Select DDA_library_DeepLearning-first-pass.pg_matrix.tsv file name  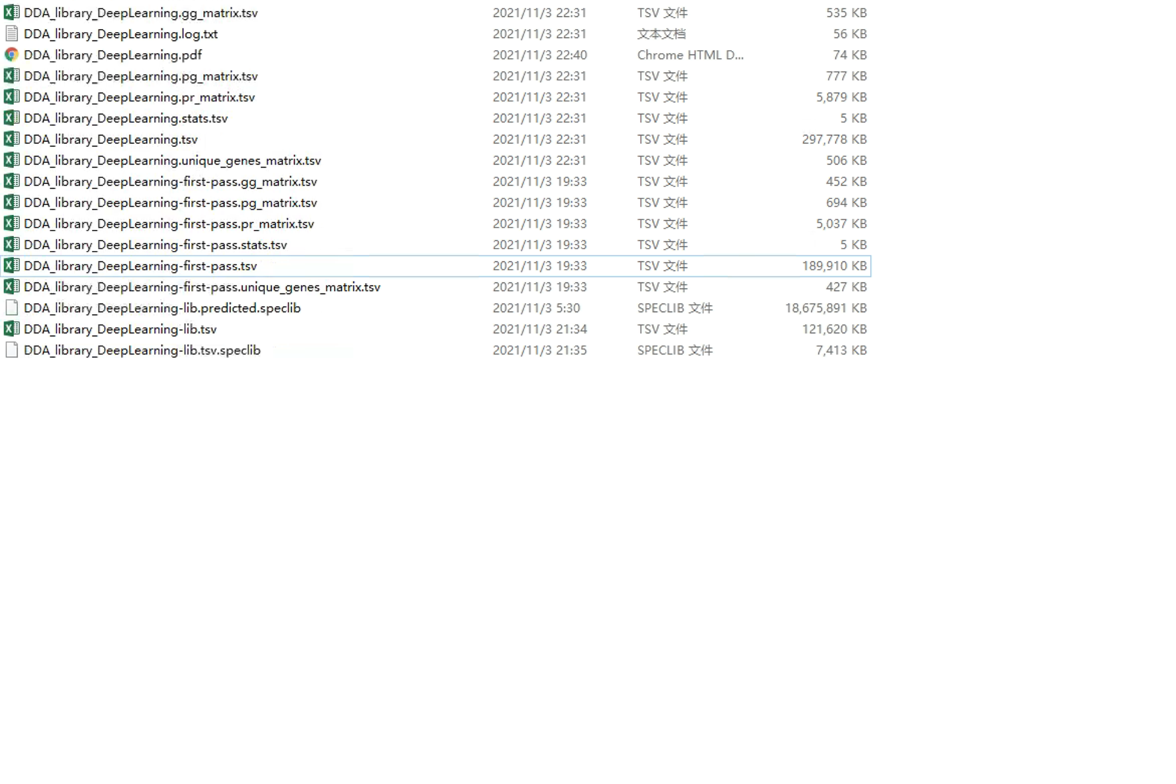(x=171, y=203)
